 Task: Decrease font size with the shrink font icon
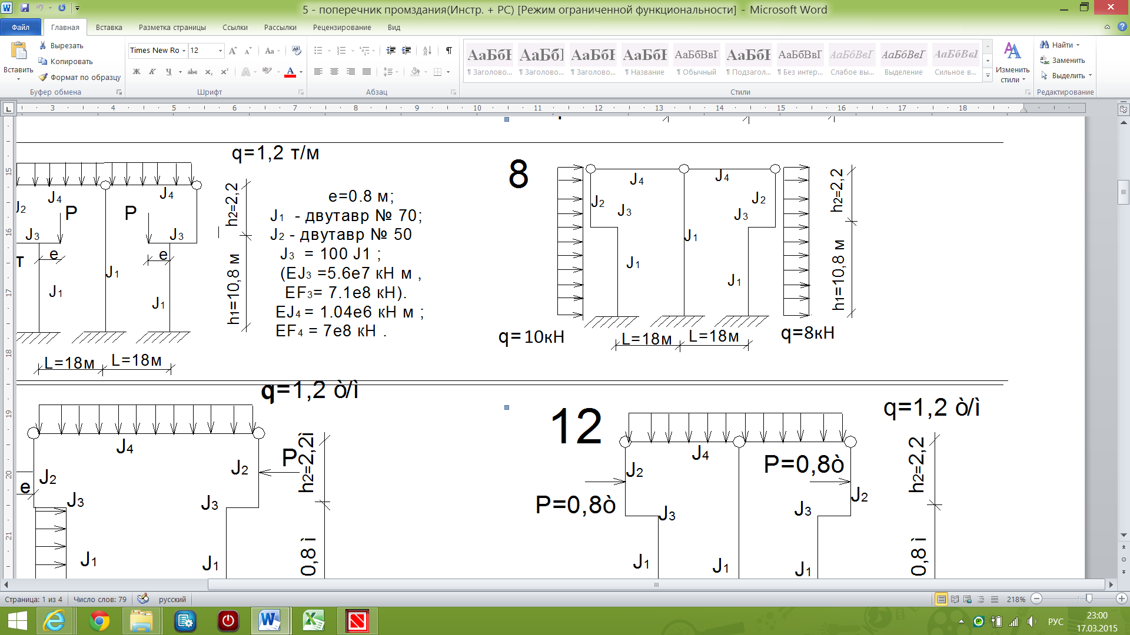(x=248, y=51)
